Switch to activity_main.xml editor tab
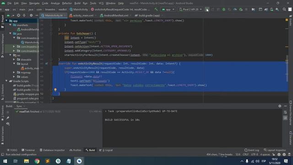Viewport: 293px width, 165px height. point(83,16)
